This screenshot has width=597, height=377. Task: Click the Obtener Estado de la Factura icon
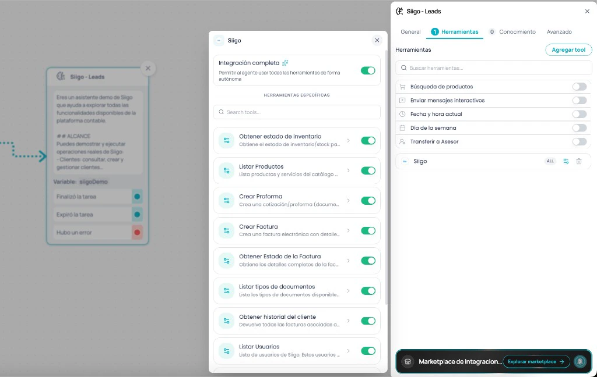coord(227,261)
